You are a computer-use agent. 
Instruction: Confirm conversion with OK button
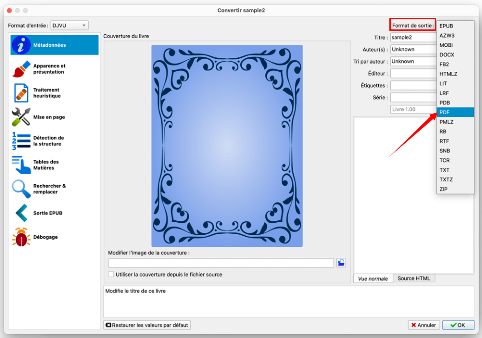coord(458,325)
